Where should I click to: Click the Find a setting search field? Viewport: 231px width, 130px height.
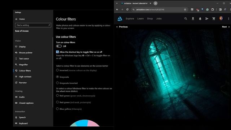[33, 25]
